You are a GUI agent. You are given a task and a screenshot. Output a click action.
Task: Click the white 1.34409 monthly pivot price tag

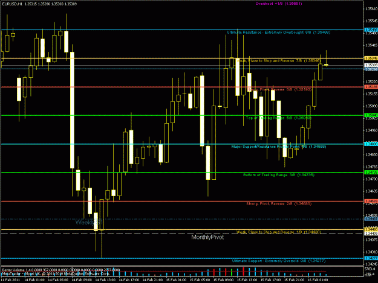pos(371,234)
